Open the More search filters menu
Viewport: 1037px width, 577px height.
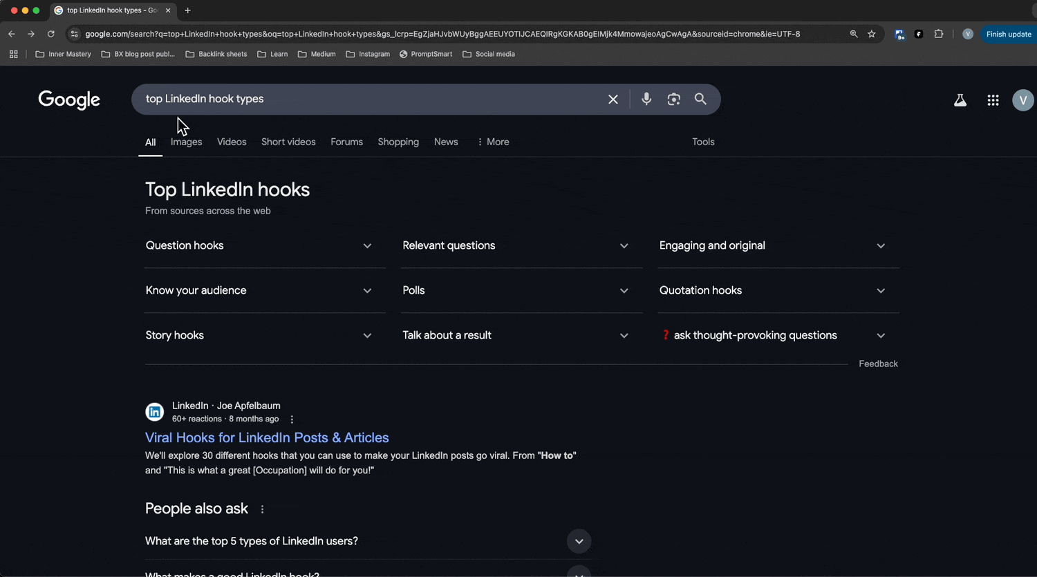493,142
